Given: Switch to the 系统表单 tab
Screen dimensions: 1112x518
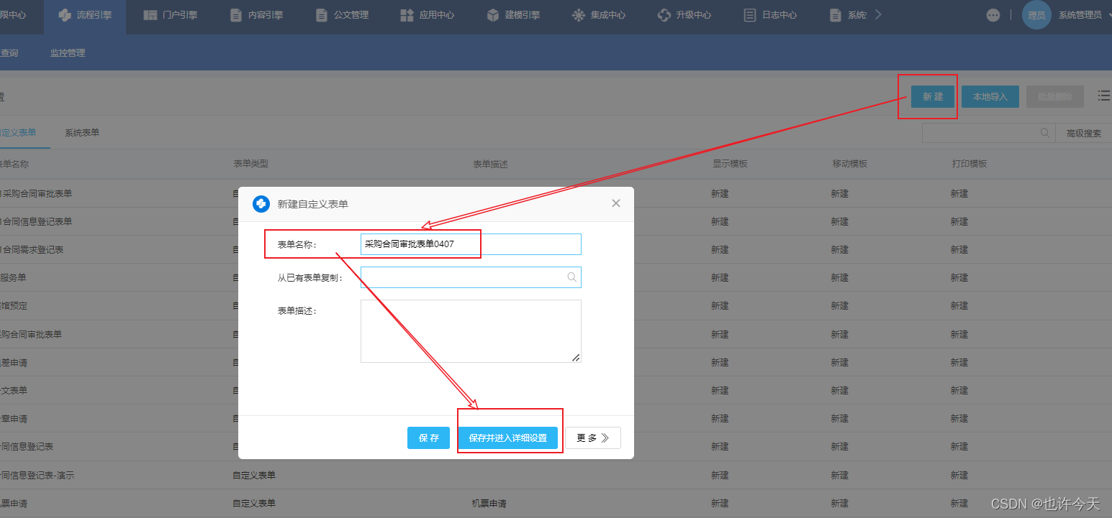Looking at the screenshot, I should click(x=82, y=133).
